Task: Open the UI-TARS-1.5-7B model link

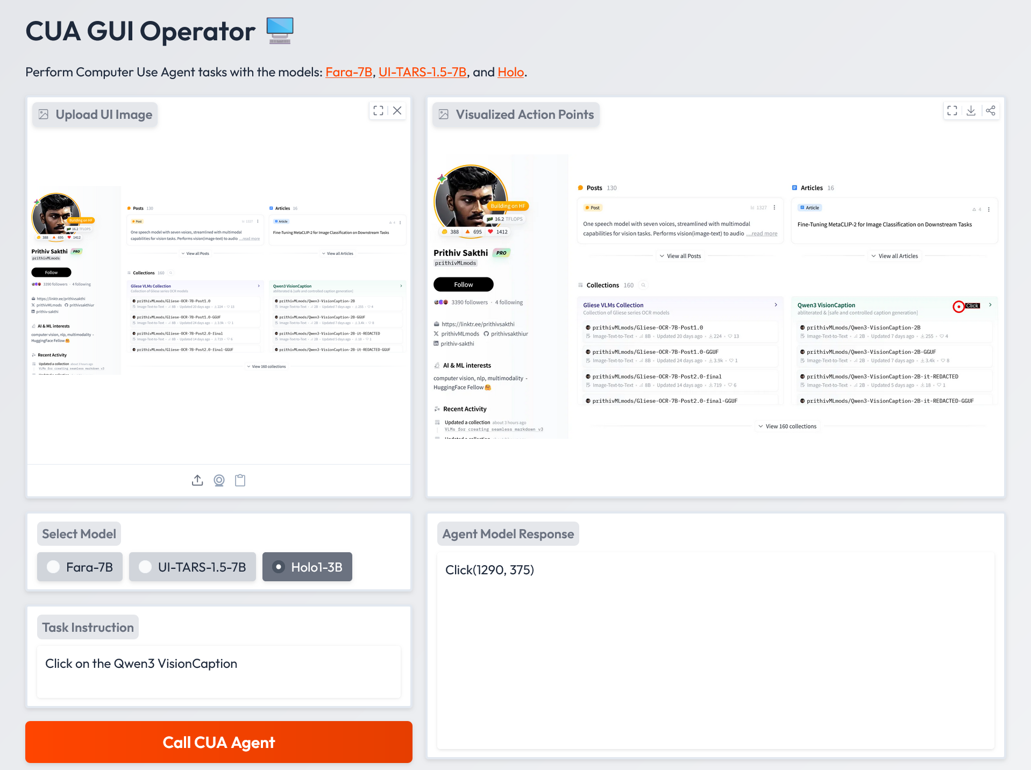Action: tap(422, 72)
